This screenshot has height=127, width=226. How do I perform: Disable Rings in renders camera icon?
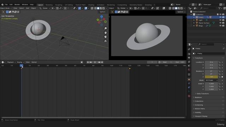223,26
